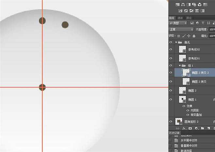Add a layer style via fx icon

click(x=183, y=128)
